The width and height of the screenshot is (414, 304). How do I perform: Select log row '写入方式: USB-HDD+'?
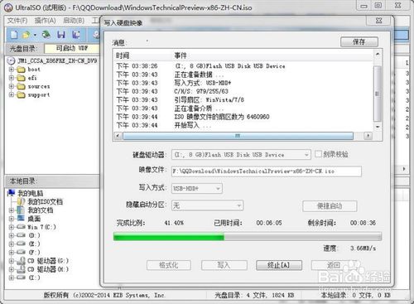pos(202,83)
